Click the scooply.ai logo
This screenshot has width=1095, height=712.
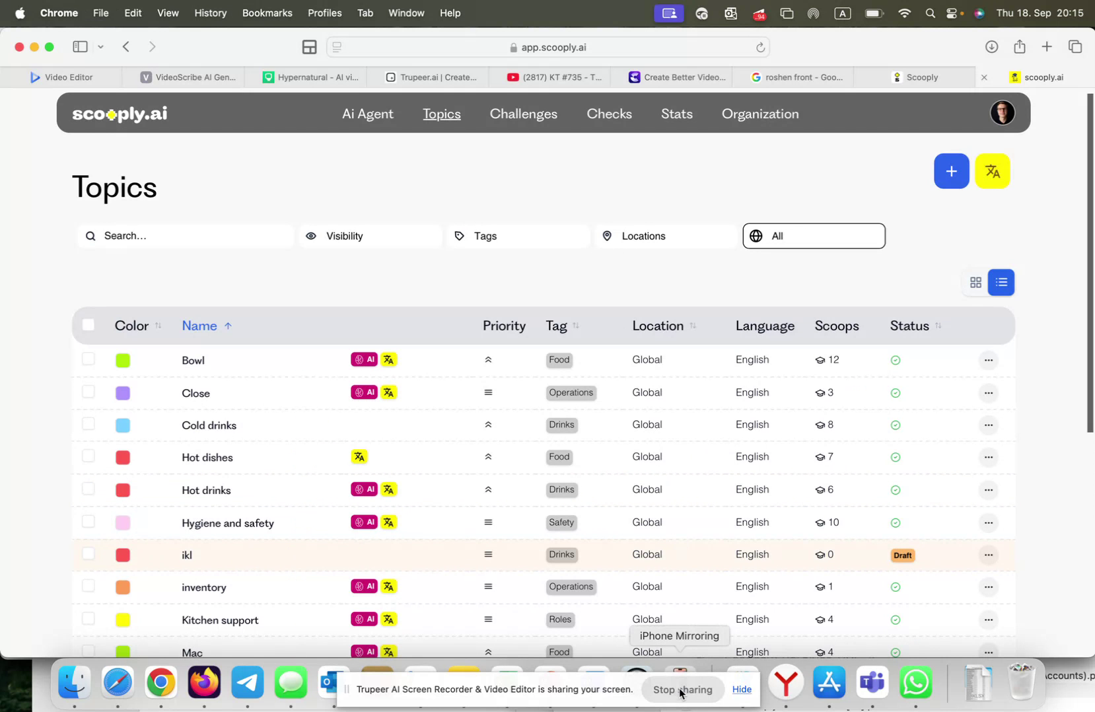[120, 113]
